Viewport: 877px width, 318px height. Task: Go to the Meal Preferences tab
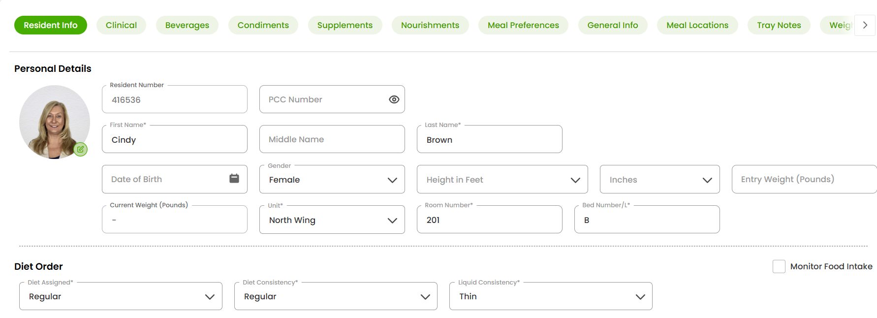click(523, 25)
